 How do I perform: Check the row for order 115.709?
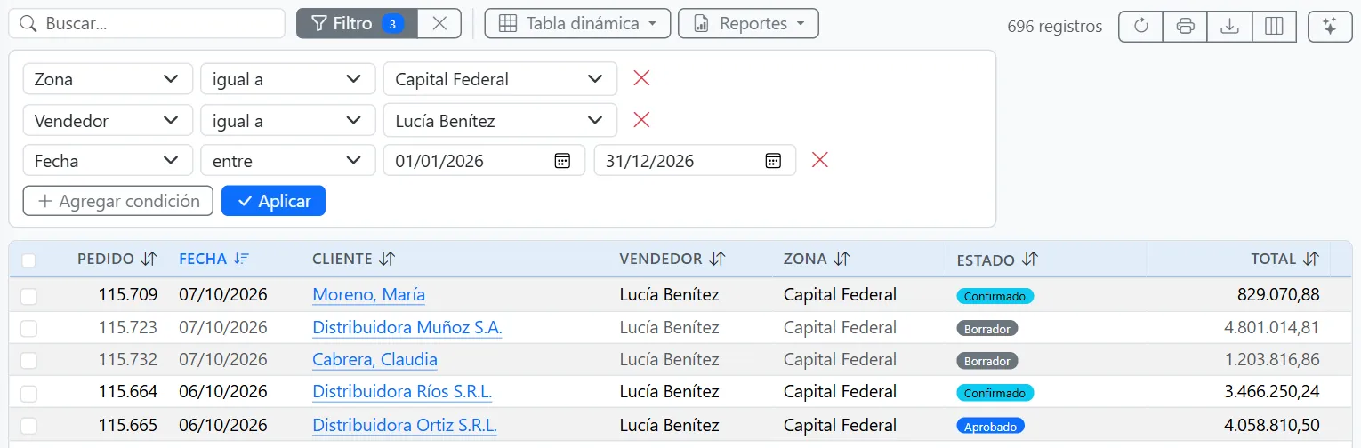(28, 296)
